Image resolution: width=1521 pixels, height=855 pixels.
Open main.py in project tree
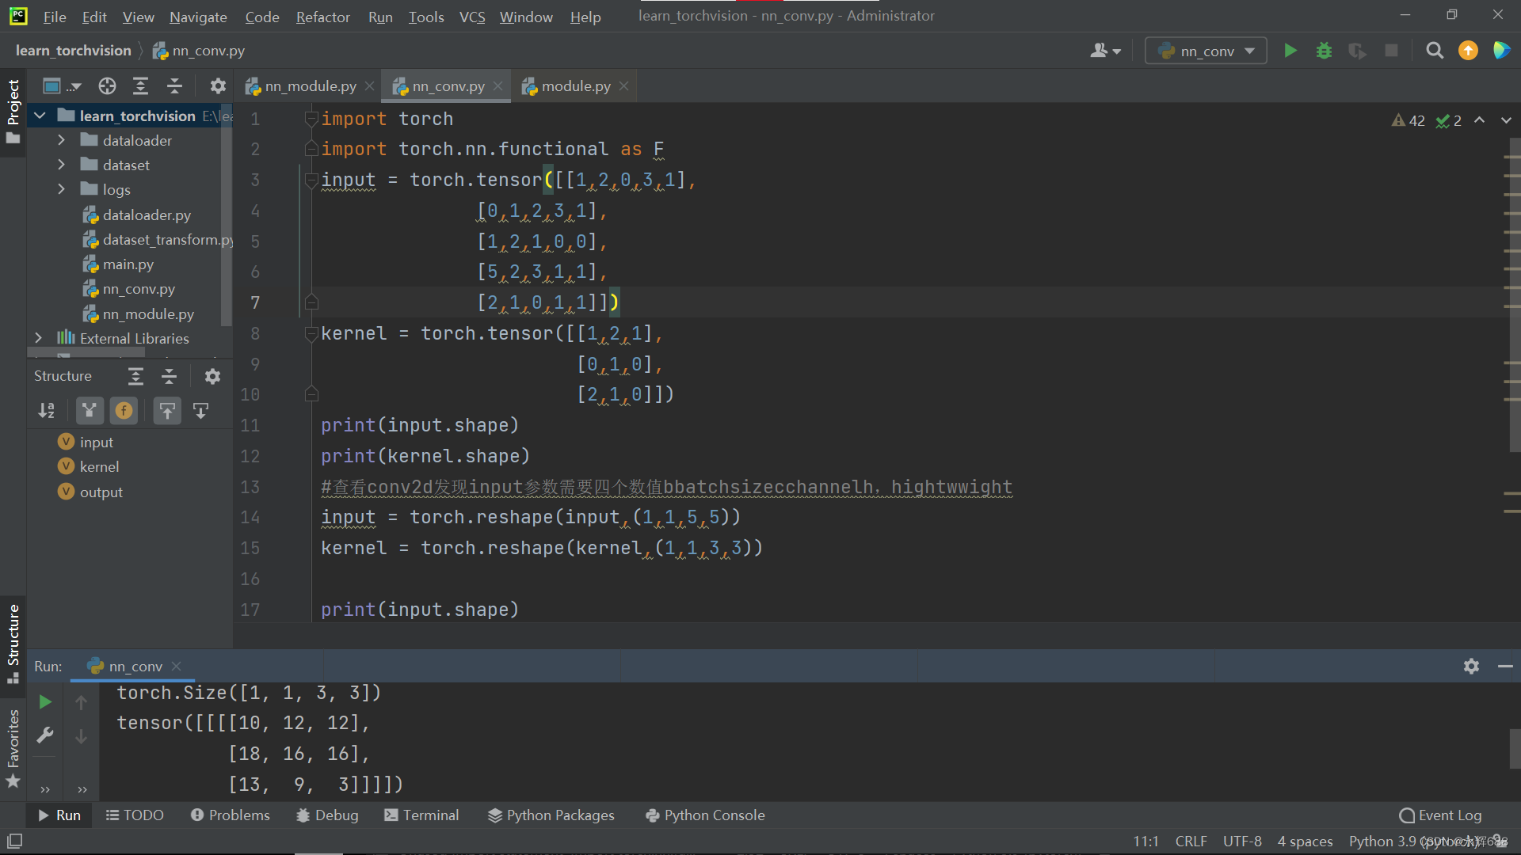coord(128,264)
